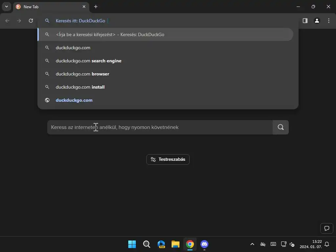Open the muted volume tray icon
The height and width of the screenshot is (252, 336).
[x=292, y=244]
